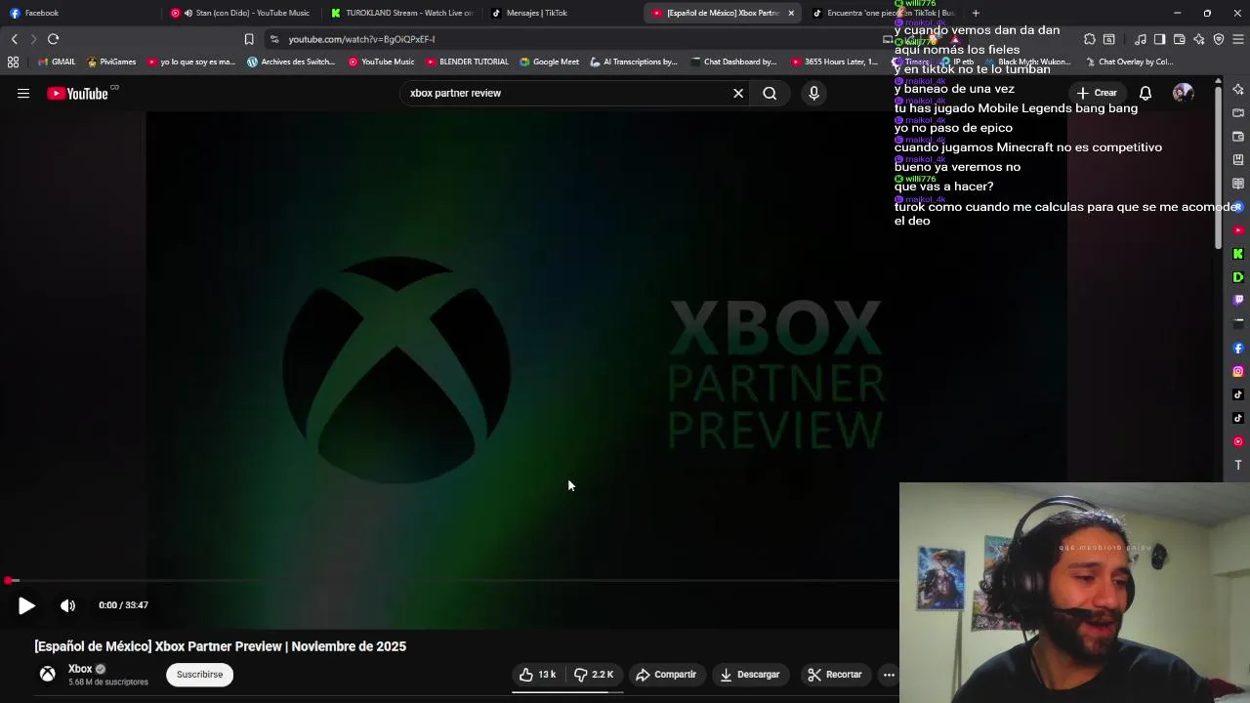This screenshot has width=1250, height=703.
Task: Switch to the TUROKLAND Stream tab
Action: [402, 13]
